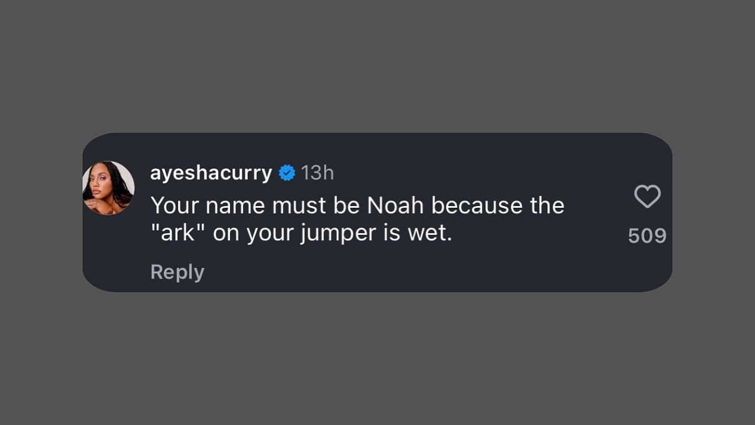Tap Reply under the comment
This screenshot has height=425, width=755.
(x=178, y=272)
